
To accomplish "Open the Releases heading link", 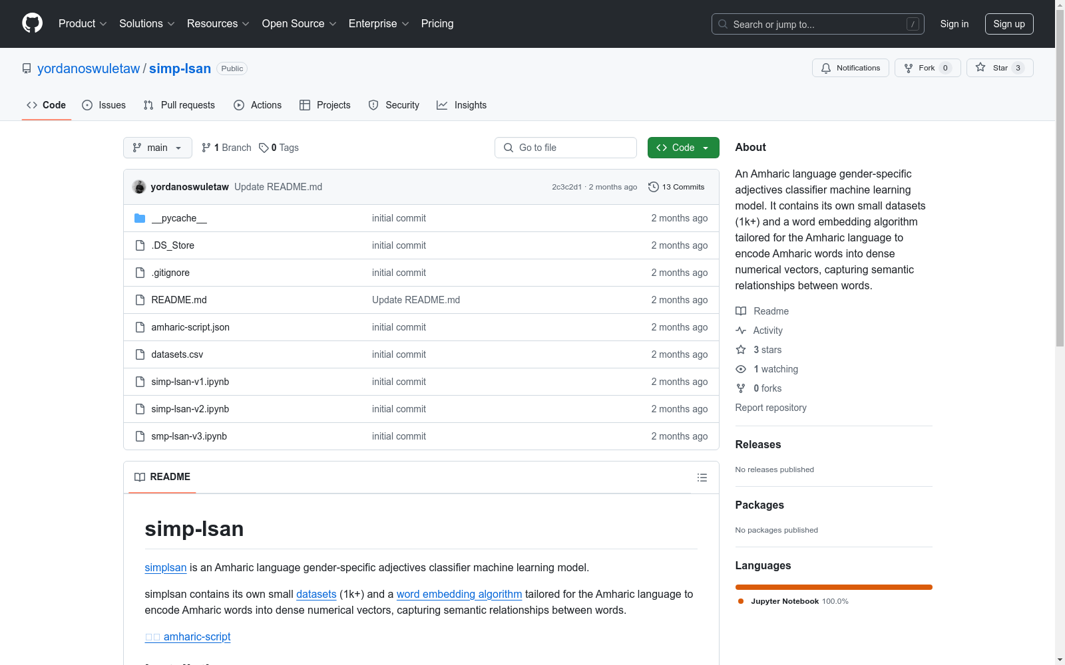I will coord(758,444).
